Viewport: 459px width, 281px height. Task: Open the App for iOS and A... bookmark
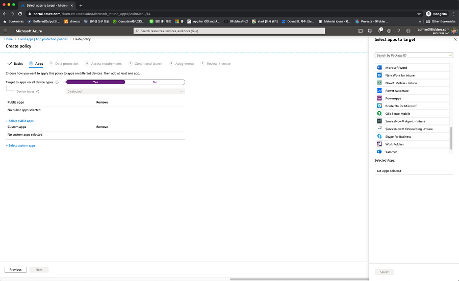203,21
